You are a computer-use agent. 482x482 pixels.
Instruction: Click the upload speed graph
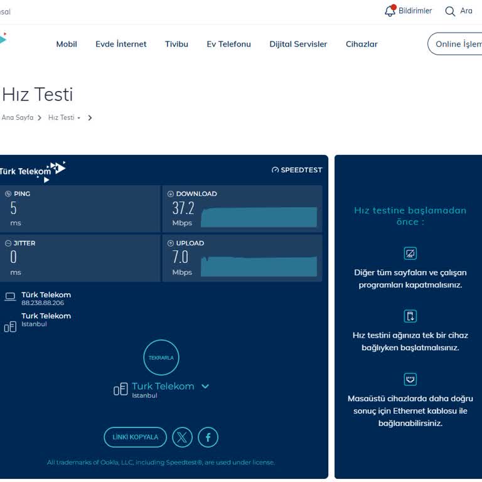pos(259,266)
